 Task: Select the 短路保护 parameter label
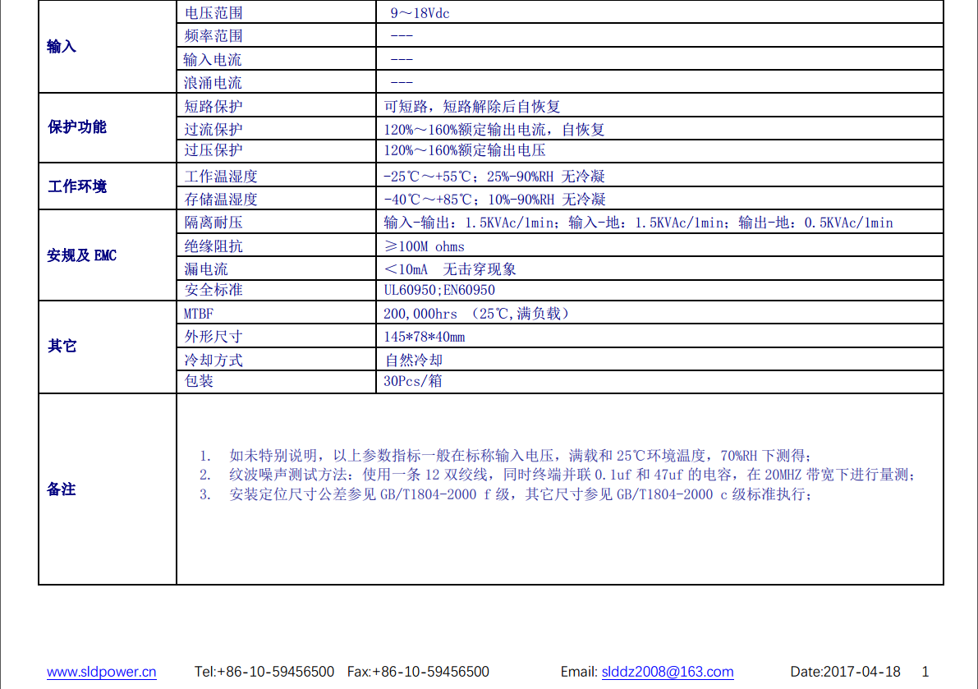tap(214, 107)
